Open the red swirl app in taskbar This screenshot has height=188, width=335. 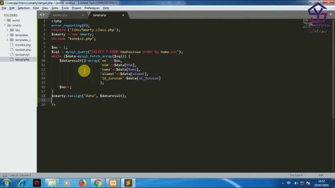[x=37, y=183]
